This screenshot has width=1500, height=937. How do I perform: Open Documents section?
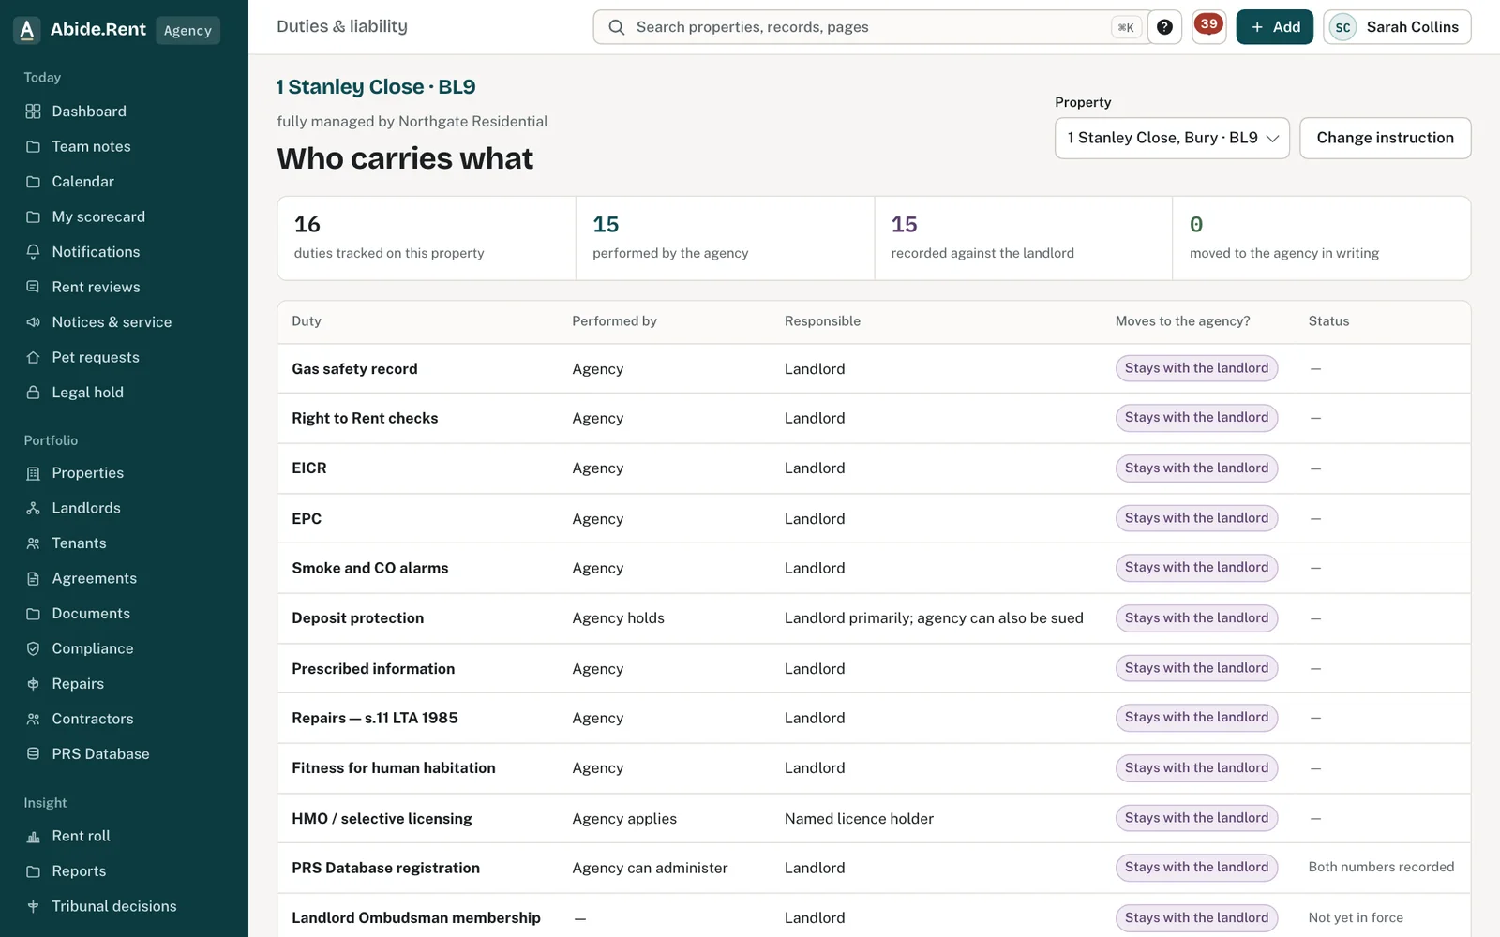91,614
